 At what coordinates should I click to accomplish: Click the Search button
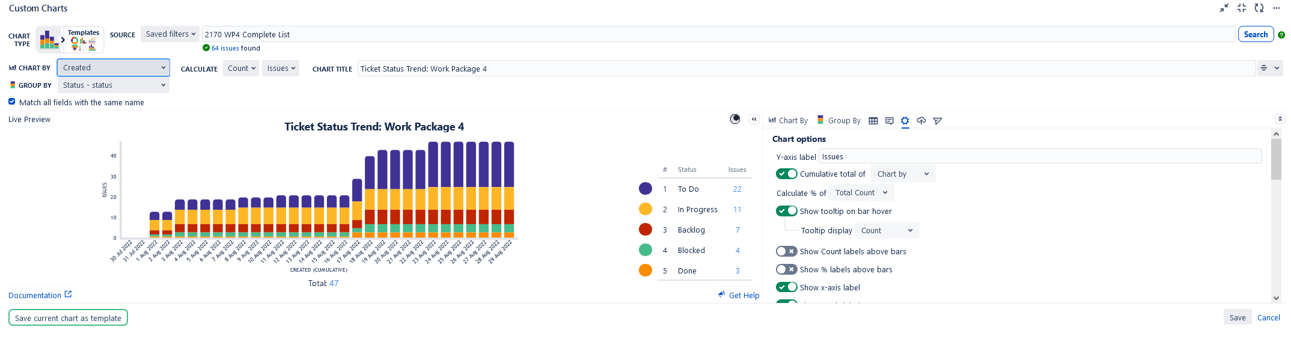point(1256,34)
